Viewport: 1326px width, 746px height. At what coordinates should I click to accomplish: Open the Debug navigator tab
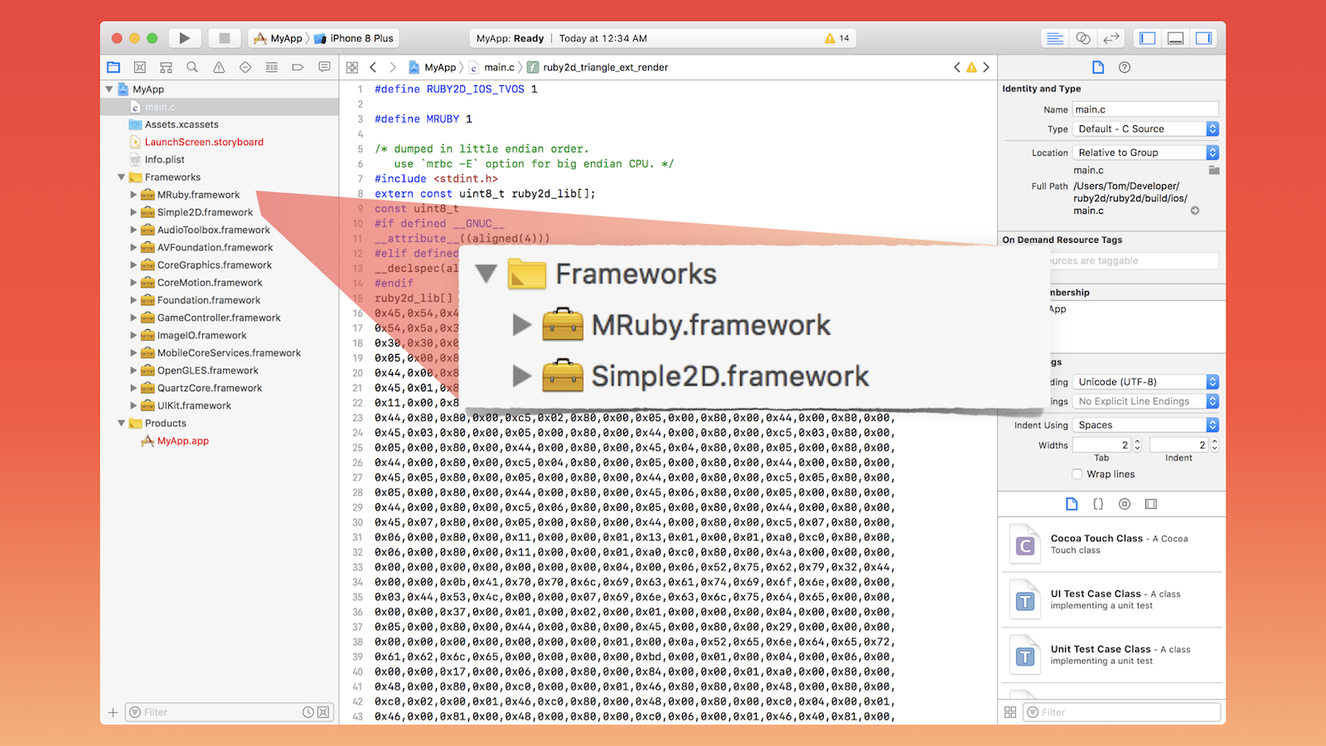tap(272, 67)
